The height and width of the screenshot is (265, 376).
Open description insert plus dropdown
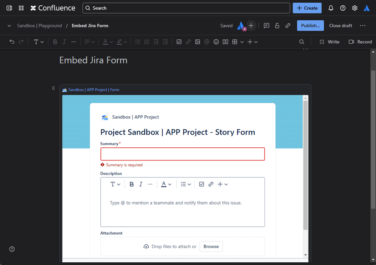(222, 184)
